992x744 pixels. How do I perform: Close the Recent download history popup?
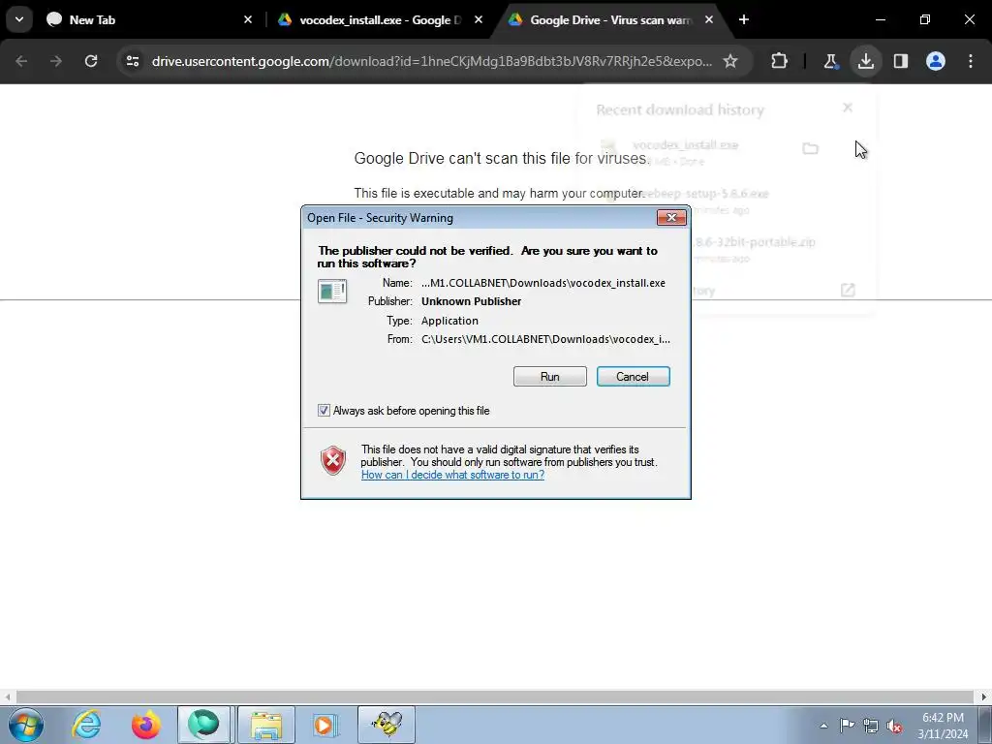coord(848,108)
